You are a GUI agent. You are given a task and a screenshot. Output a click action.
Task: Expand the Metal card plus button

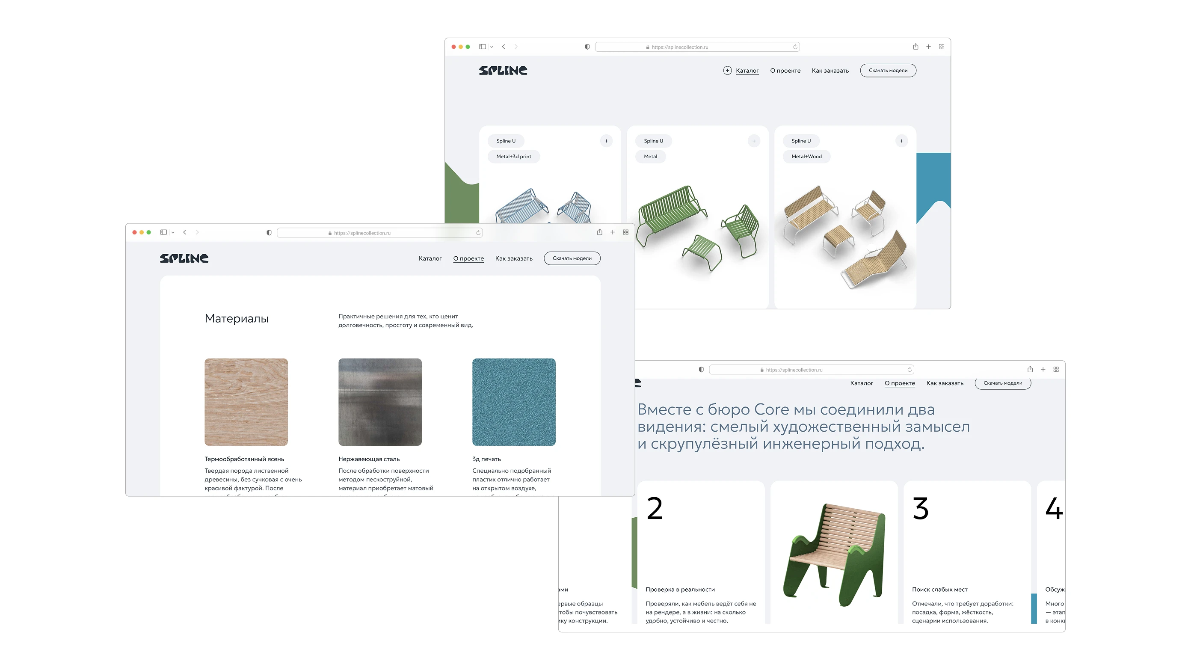754,141
